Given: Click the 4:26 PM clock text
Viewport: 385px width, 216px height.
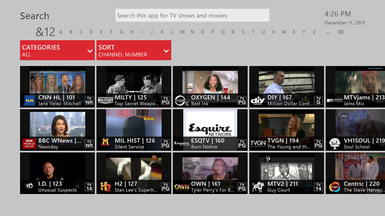Looking at the screenshot, I should (x=338, y=14).
